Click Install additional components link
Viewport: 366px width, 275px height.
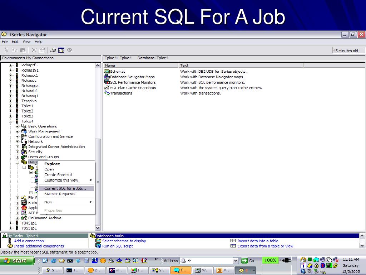pyautogui.click(x=39, y=246)
